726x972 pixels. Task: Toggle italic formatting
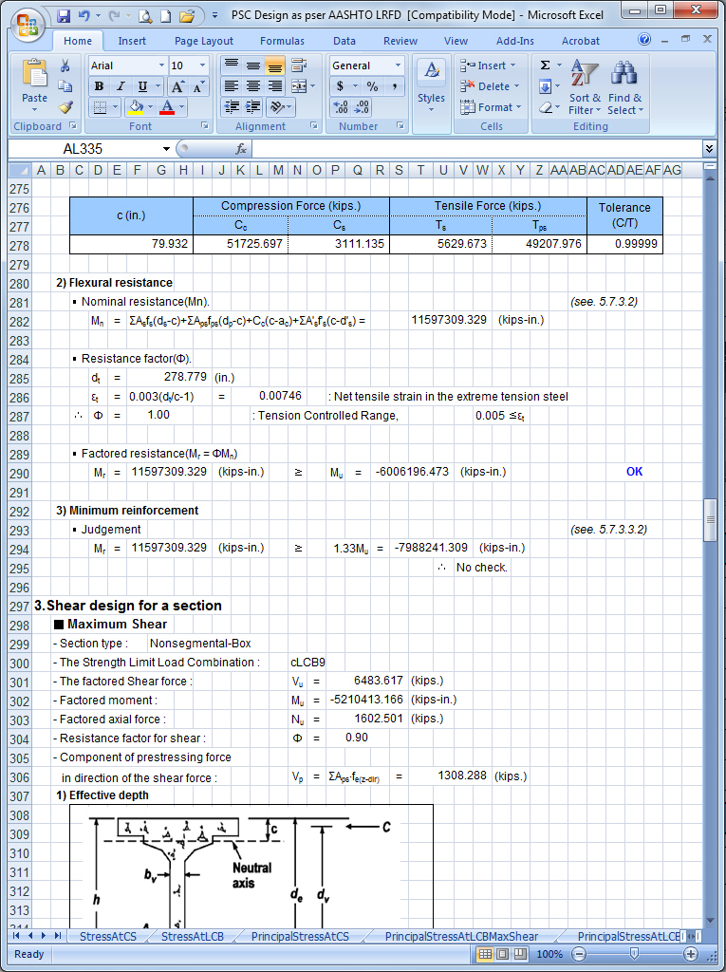[119, 86]
